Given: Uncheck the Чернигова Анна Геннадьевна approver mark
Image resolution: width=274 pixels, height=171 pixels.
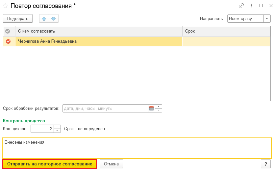Looking at the screenshot, I should 8,41.
